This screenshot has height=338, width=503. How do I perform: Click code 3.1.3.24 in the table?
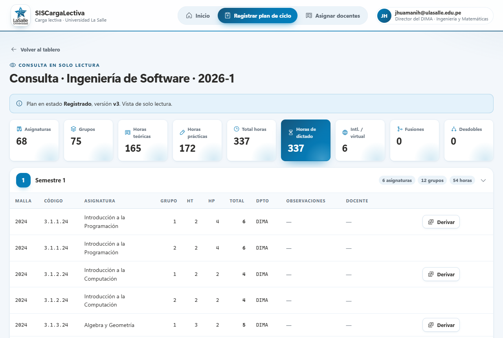click(56, 325)
